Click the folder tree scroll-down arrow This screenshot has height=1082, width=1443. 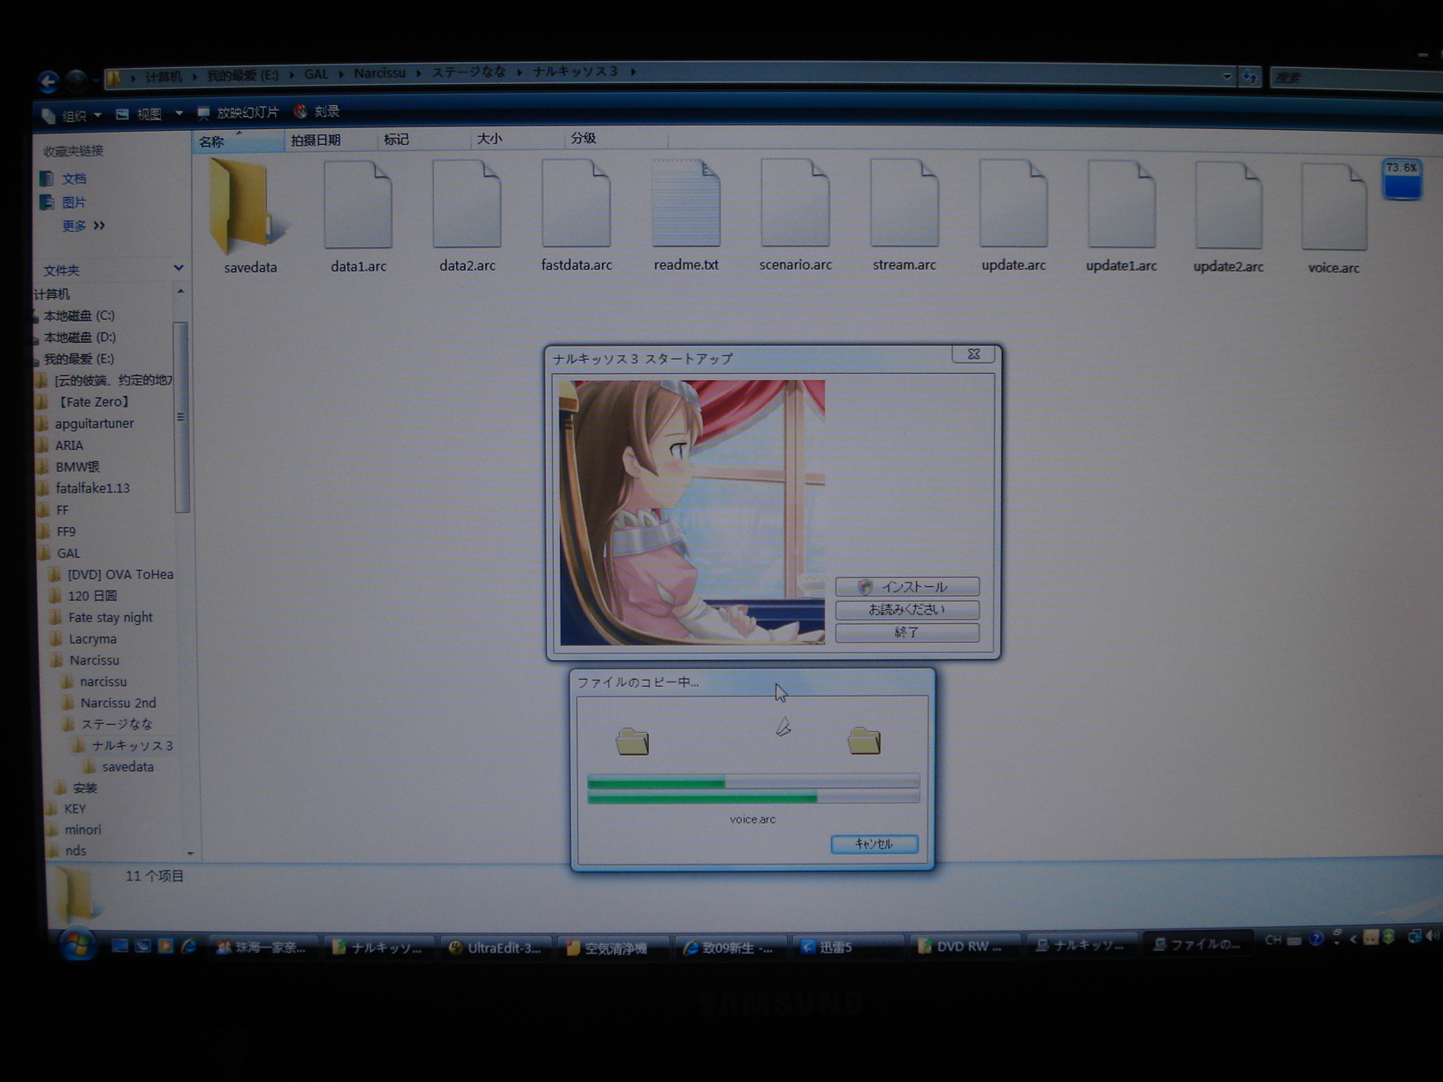pos(190,853)
